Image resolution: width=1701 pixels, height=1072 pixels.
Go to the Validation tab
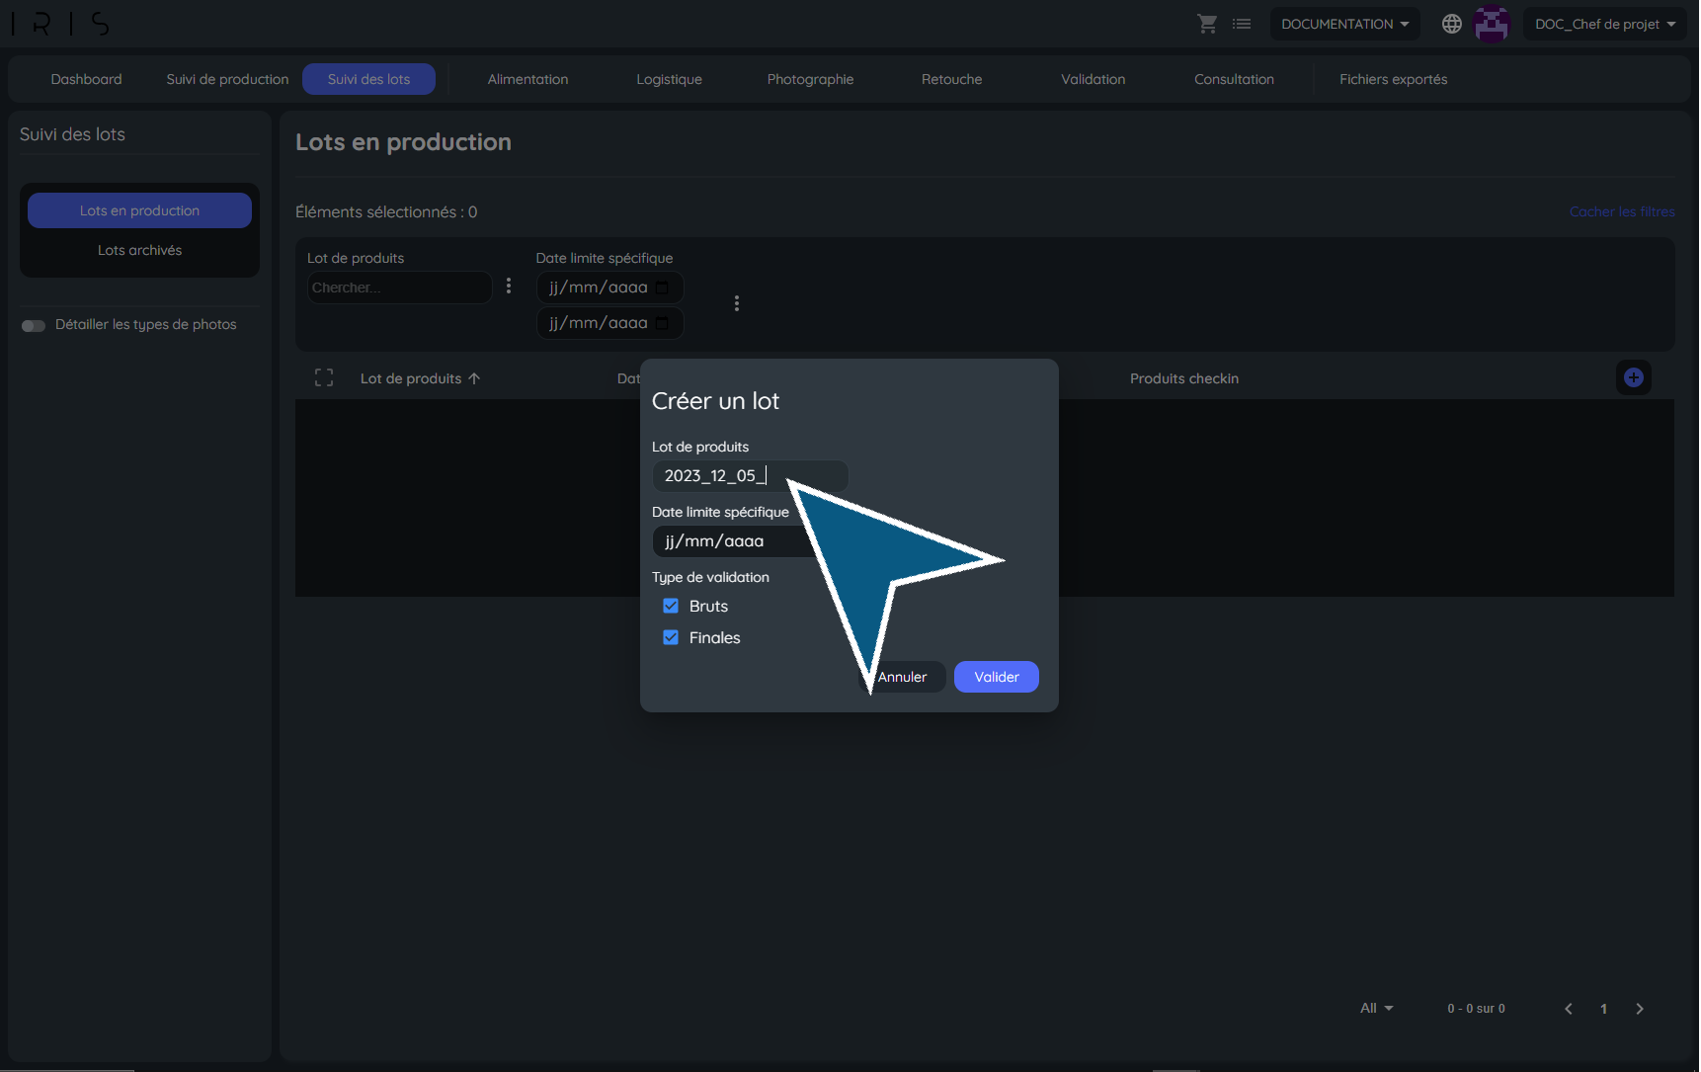tap(1093, 79)
